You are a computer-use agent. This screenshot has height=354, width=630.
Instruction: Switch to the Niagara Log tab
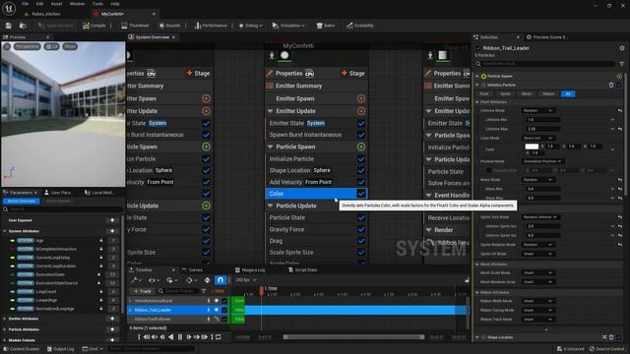click(x=250, y=269)
